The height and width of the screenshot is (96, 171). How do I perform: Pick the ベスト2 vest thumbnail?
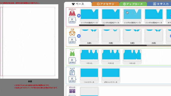111,57
